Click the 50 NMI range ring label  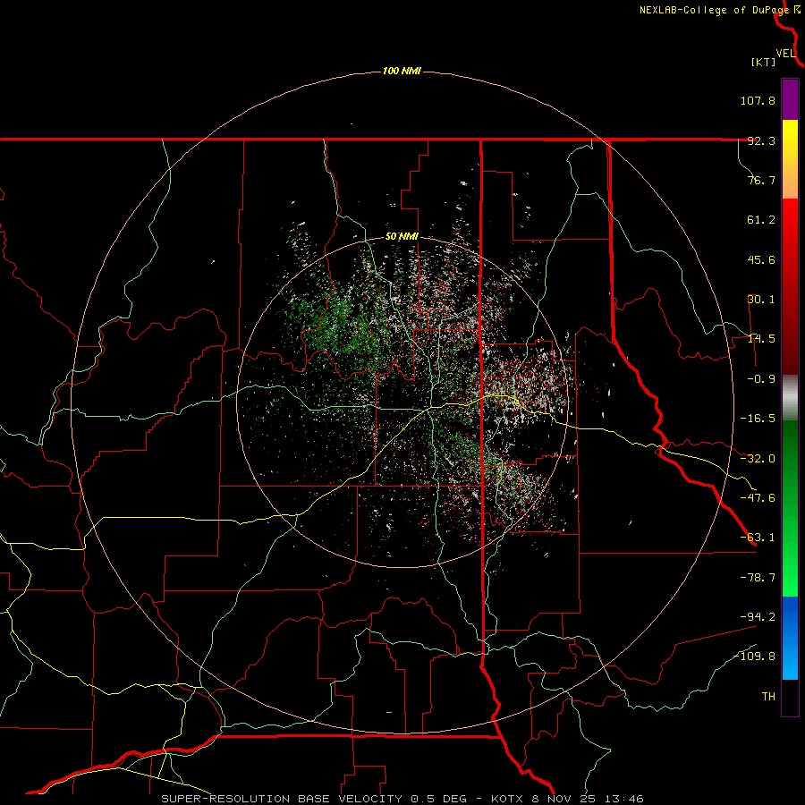coord(402,237)
